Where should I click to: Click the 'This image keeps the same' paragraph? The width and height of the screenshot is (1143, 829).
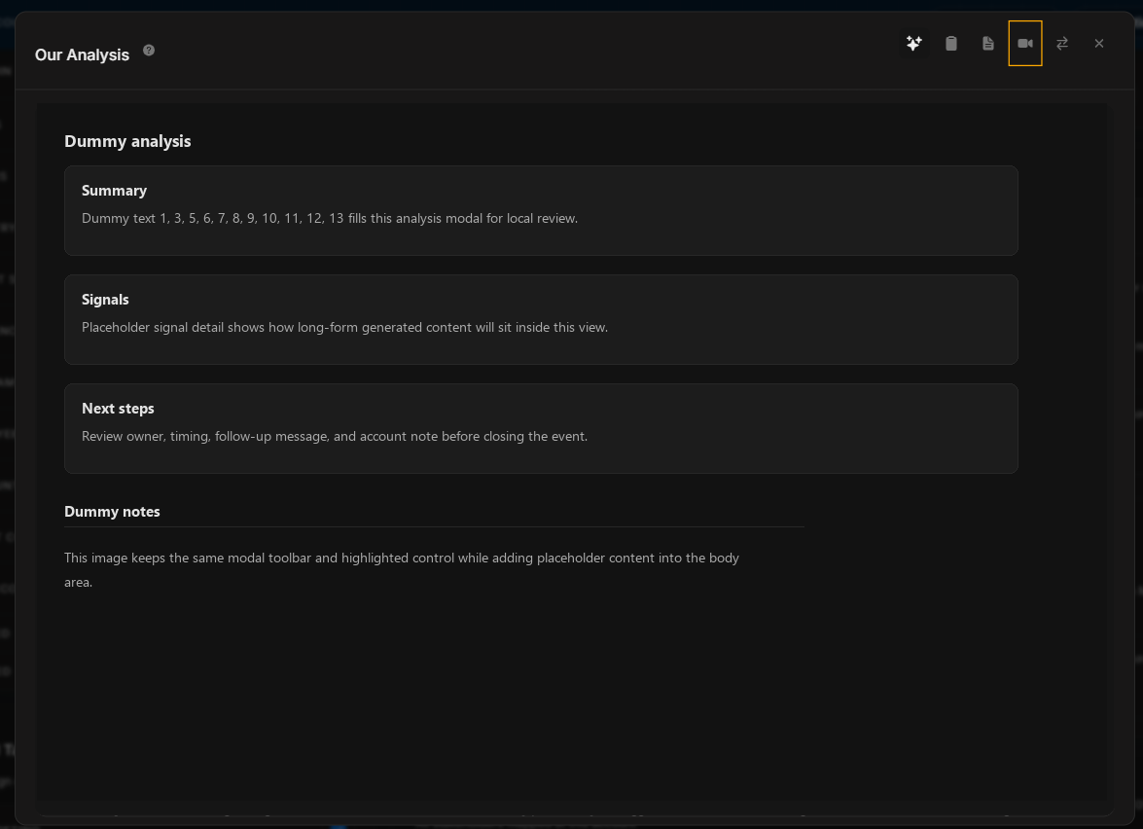pyautogui.click(x=402, y=569)
